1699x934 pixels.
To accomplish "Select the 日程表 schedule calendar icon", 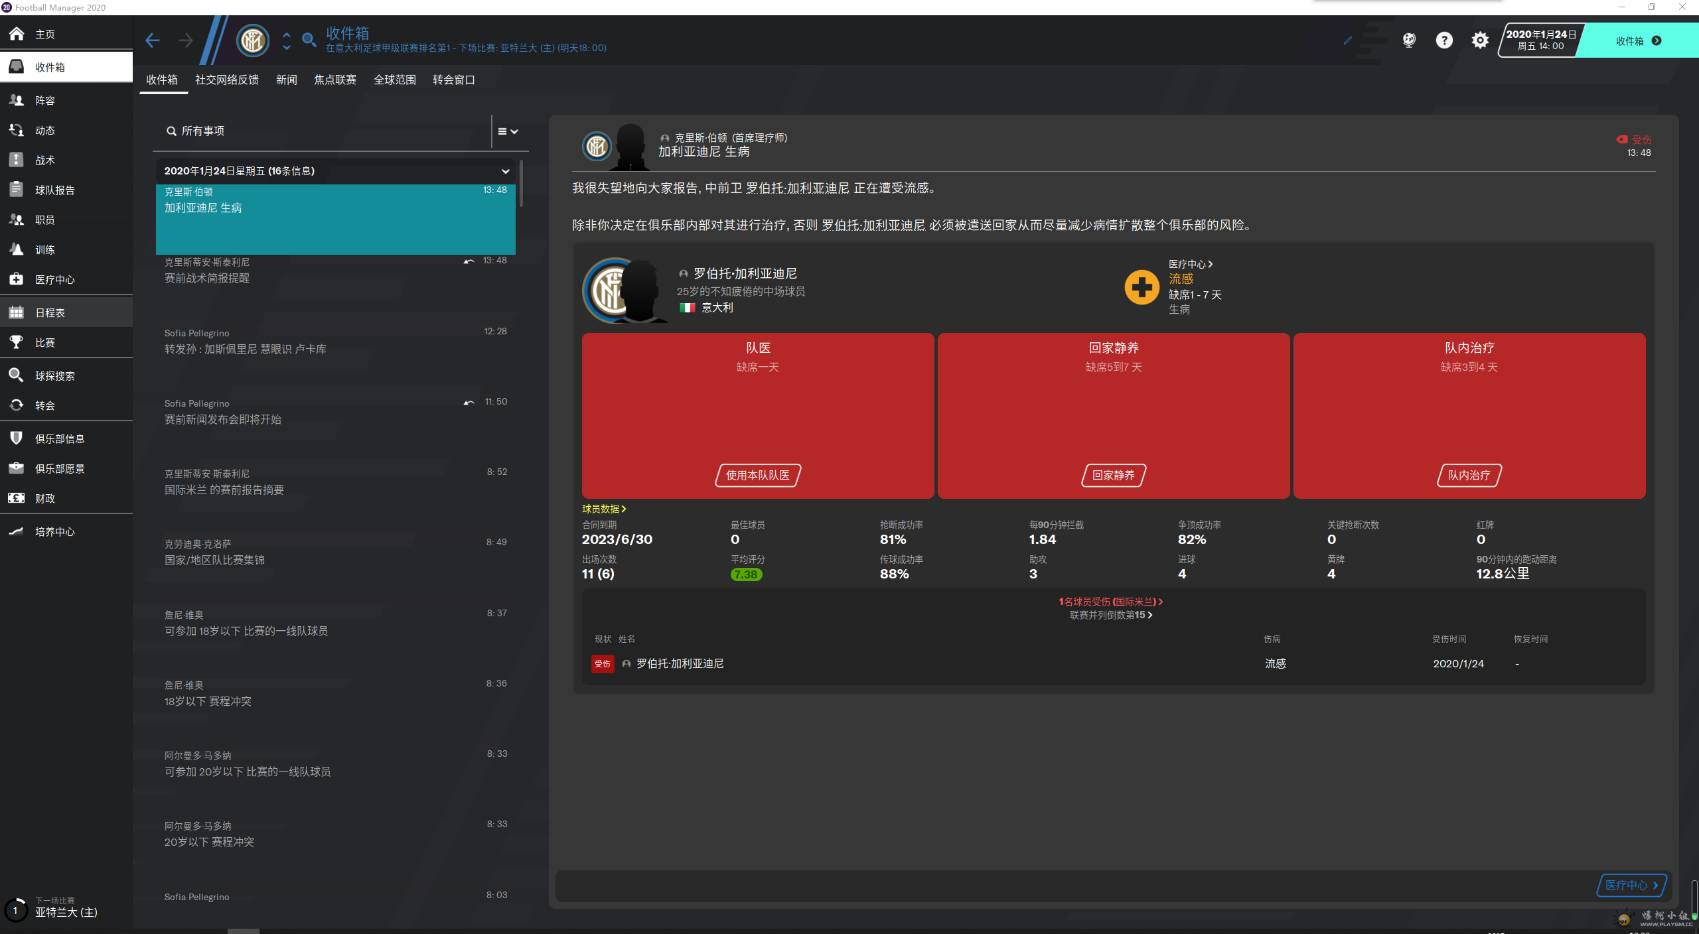I will point(17,312).
